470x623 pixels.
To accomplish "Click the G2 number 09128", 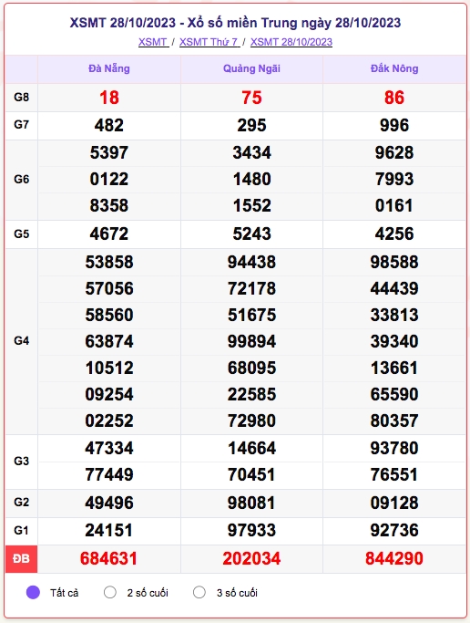I will pos(394,503).
